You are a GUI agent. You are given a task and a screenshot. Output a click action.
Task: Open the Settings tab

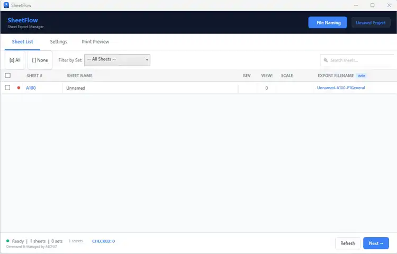click(58, 41)
